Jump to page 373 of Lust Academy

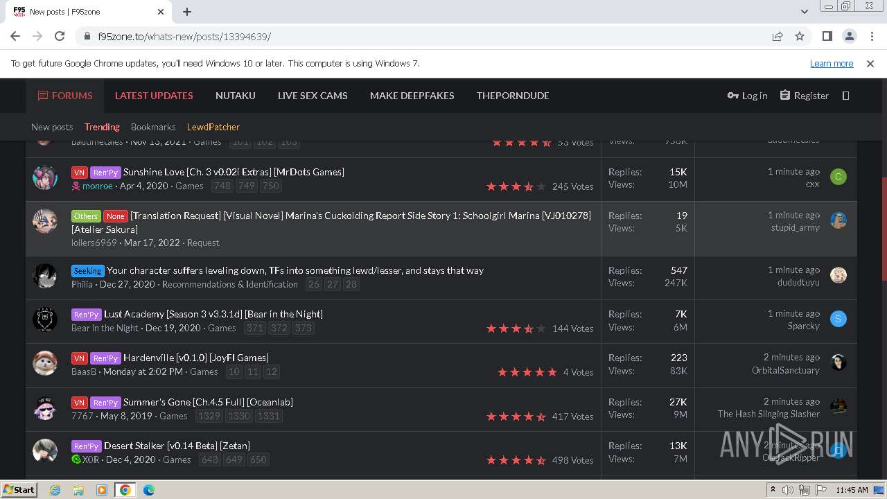tap(303, 328)
